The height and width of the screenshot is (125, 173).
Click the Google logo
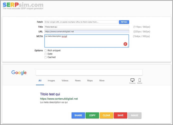point(19,72)
